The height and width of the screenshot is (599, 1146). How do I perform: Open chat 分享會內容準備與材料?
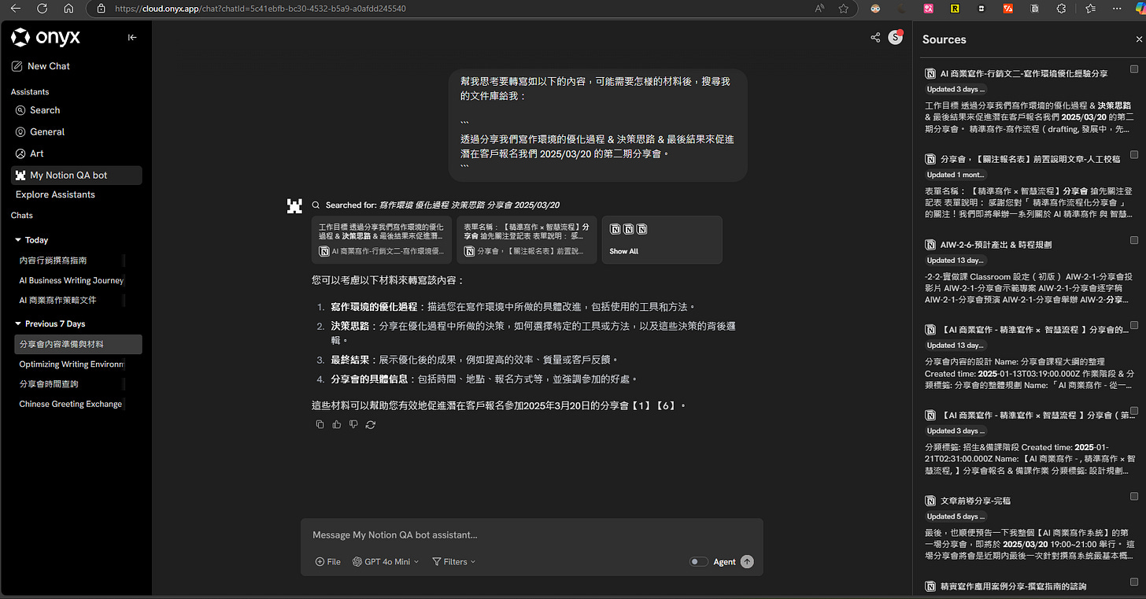pos(78,344)
